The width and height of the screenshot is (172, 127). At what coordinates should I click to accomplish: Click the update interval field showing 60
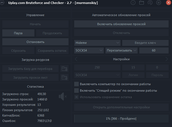[x=154, y=50]
